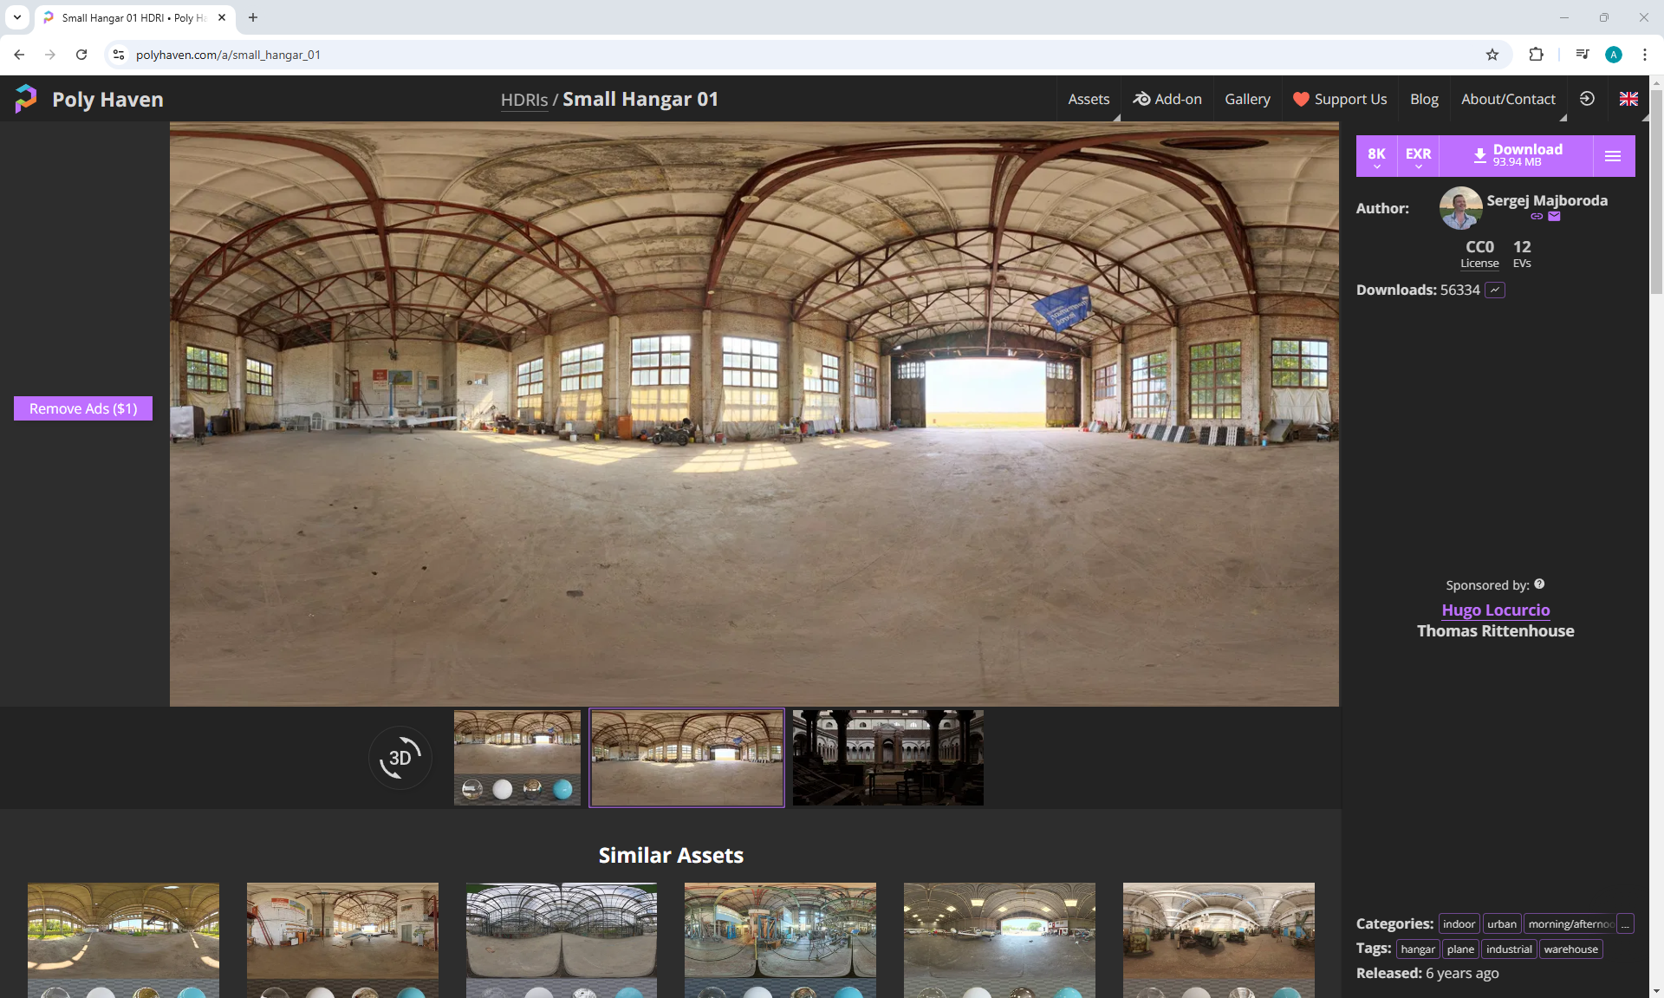
Task: Open the EXR format dropdown
Action: pos(1418,156)
